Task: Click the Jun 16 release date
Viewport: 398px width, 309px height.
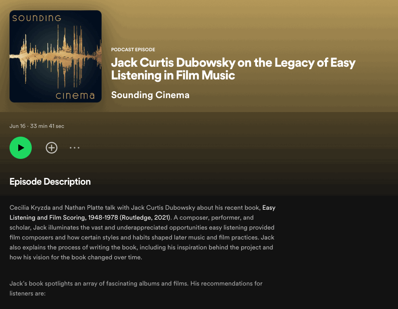Action: pyautogui.click(x=17, y=126)
